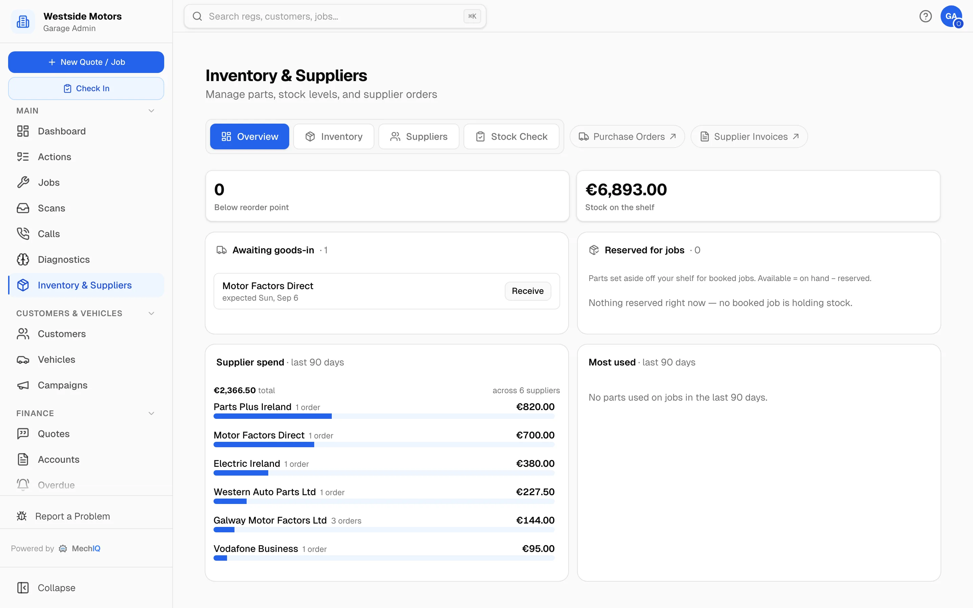Click the Vehicles car icon

coord(23,359)
